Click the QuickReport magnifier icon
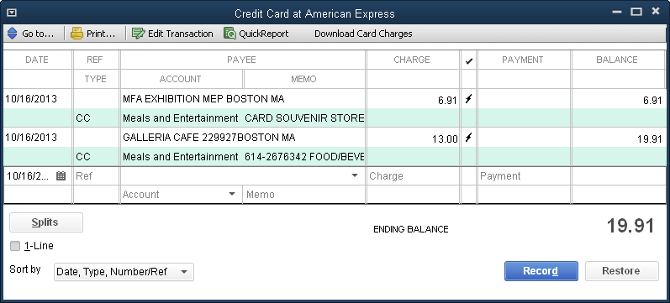This screenshot has width=670, height=303. pos(229,34)
